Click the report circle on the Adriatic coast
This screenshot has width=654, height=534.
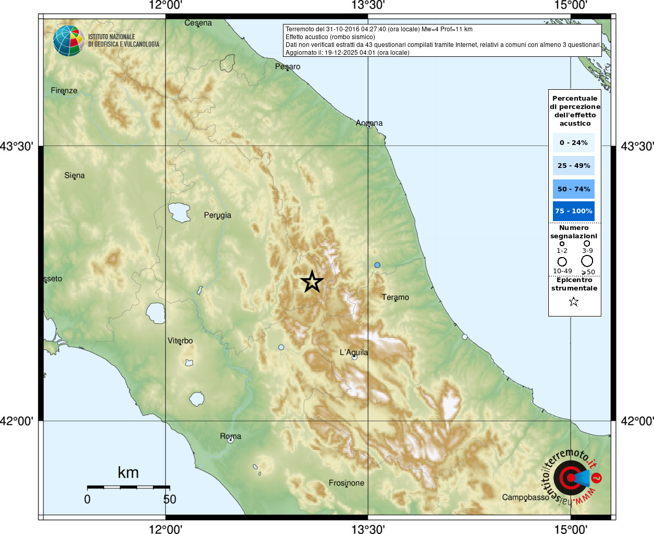pos(465,337)
